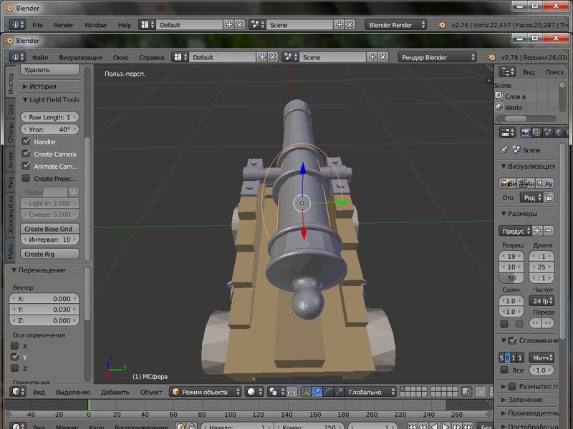Click the plus icon beside Default layout
The width and height of the screenshot is (573, 429).
pyautogui.click(x=262, y=57)
